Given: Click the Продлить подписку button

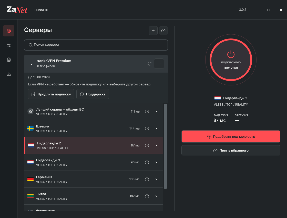Looking at the screenshot, I should click(x=51, y=94).
